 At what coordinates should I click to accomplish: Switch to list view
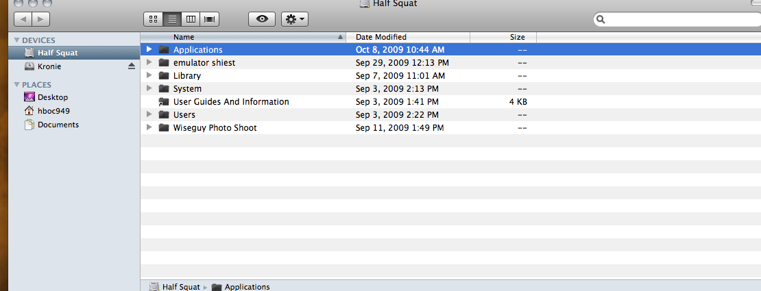(172, 19)
